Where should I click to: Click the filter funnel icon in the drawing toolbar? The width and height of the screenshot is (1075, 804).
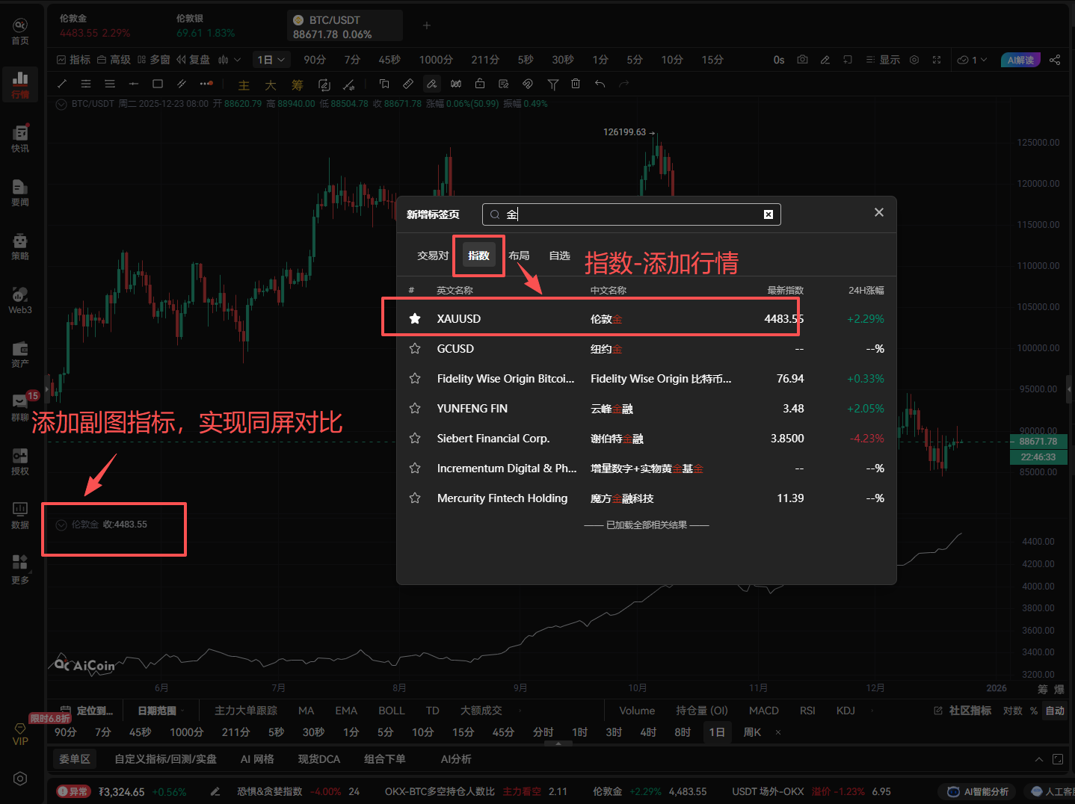point(553,84)
